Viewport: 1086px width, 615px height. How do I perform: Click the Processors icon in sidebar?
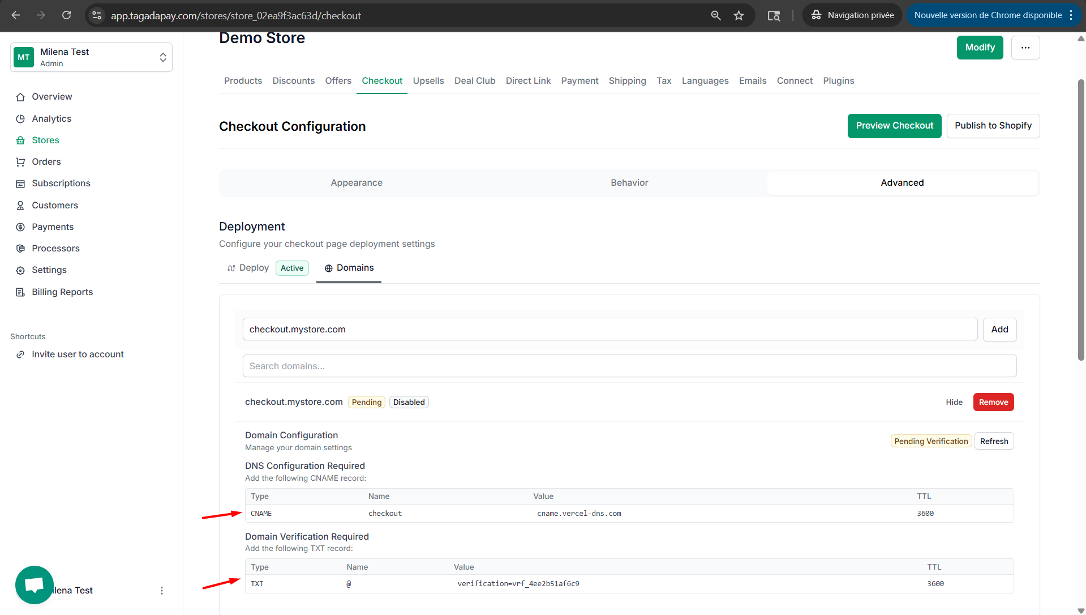20,249
